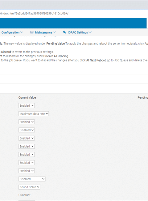Open the Enabled dropdown directly above wide Disabled dropdown
This screenshot has height=201, width=148.
point(27,171)
